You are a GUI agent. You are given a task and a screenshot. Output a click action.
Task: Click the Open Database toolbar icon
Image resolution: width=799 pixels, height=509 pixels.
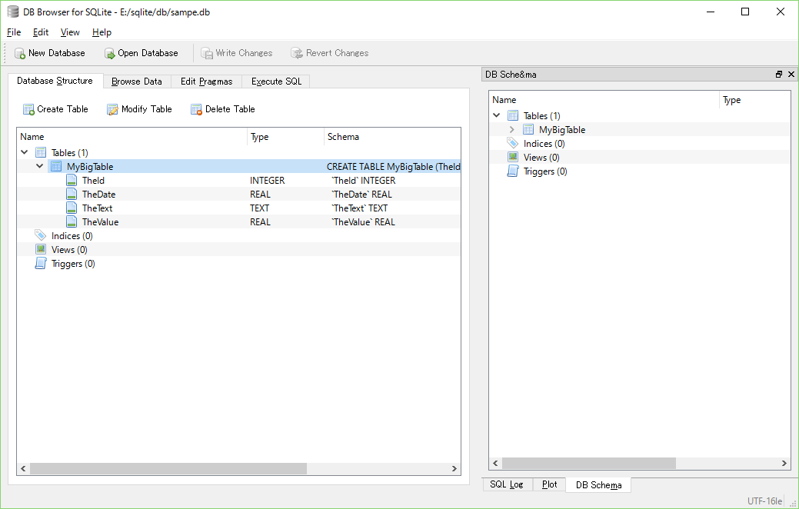108,53
